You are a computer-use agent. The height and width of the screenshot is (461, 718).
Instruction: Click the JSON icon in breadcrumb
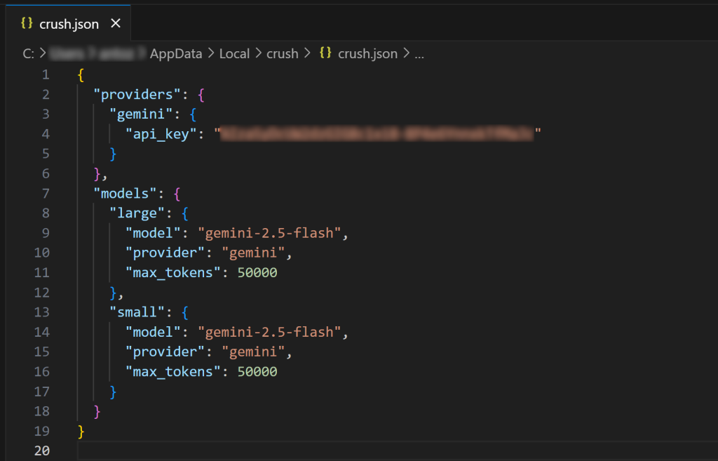(325, 53)
